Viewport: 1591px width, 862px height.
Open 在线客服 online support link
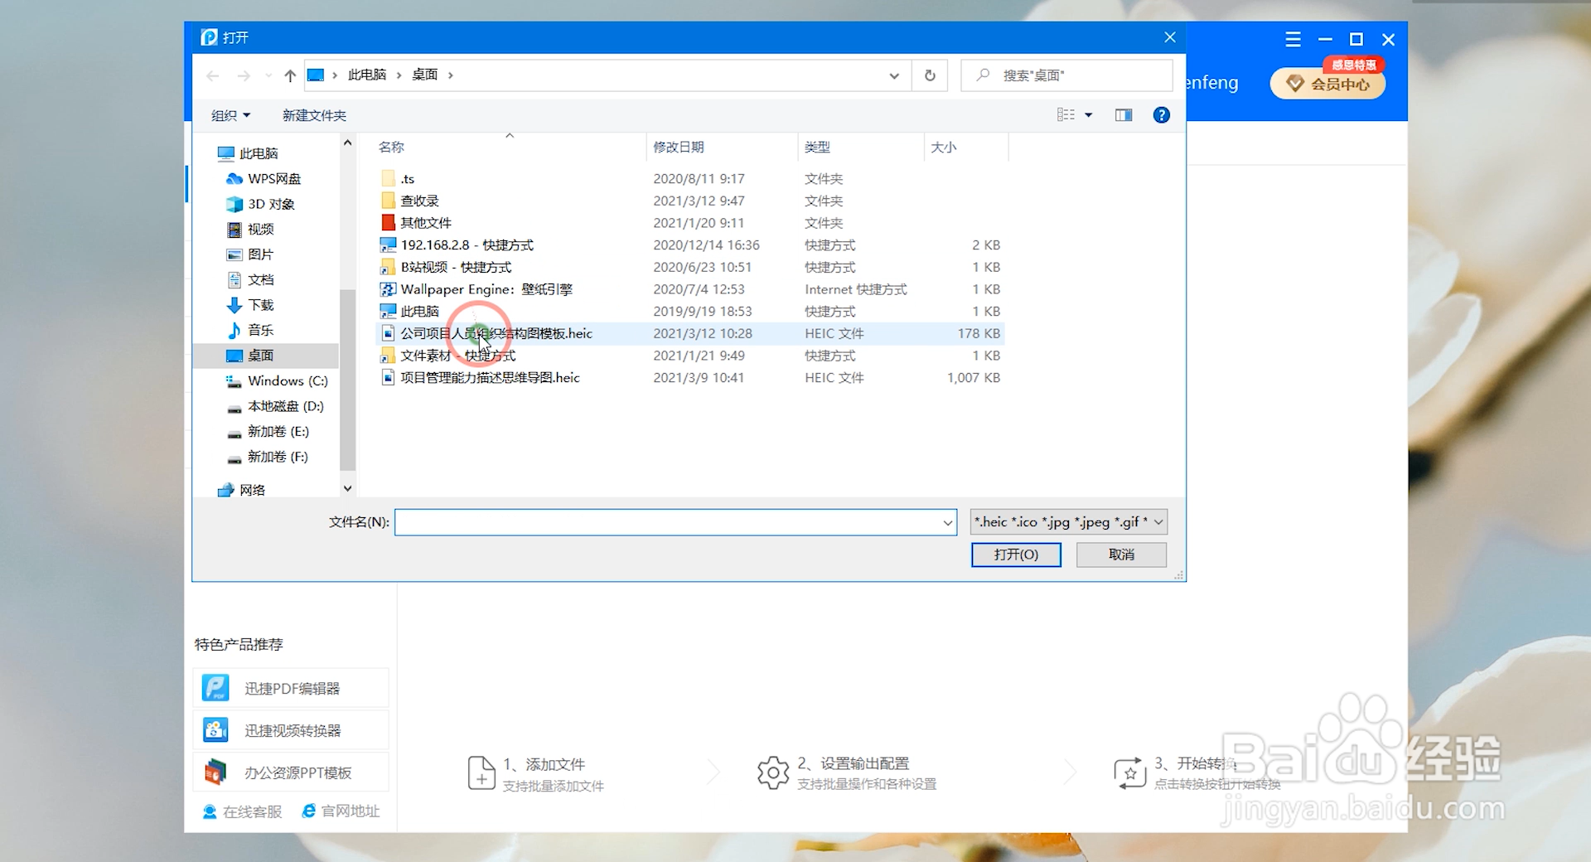(x=242, y=811)
